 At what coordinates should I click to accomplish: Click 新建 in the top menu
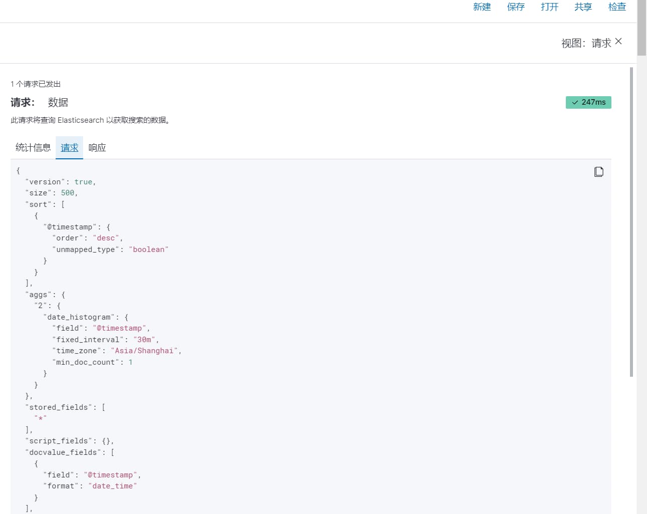(x=482, y=7)
